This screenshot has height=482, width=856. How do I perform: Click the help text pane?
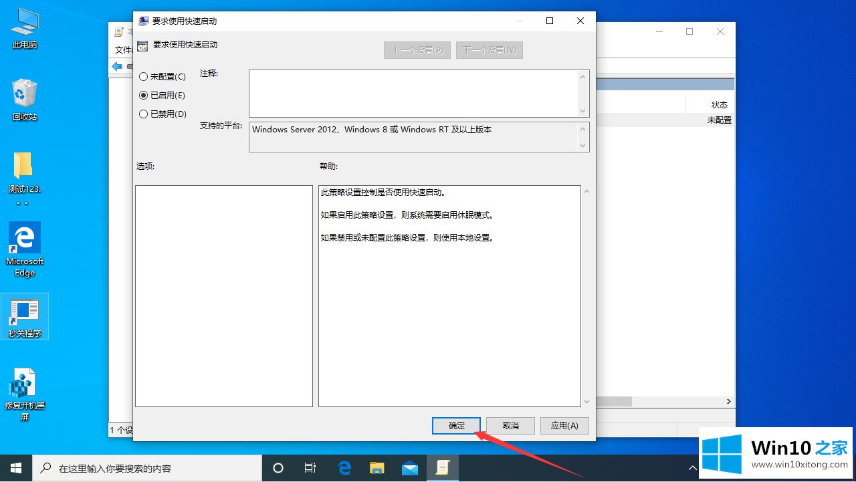(449, 296)
